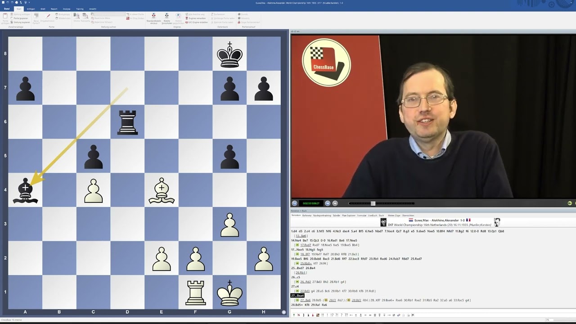Click UCI Engine erstellen
This screenshot has height=324, width=576.
(197, 22)
